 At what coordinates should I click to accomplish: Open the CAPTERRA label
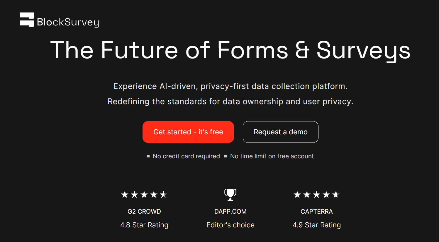317,211
